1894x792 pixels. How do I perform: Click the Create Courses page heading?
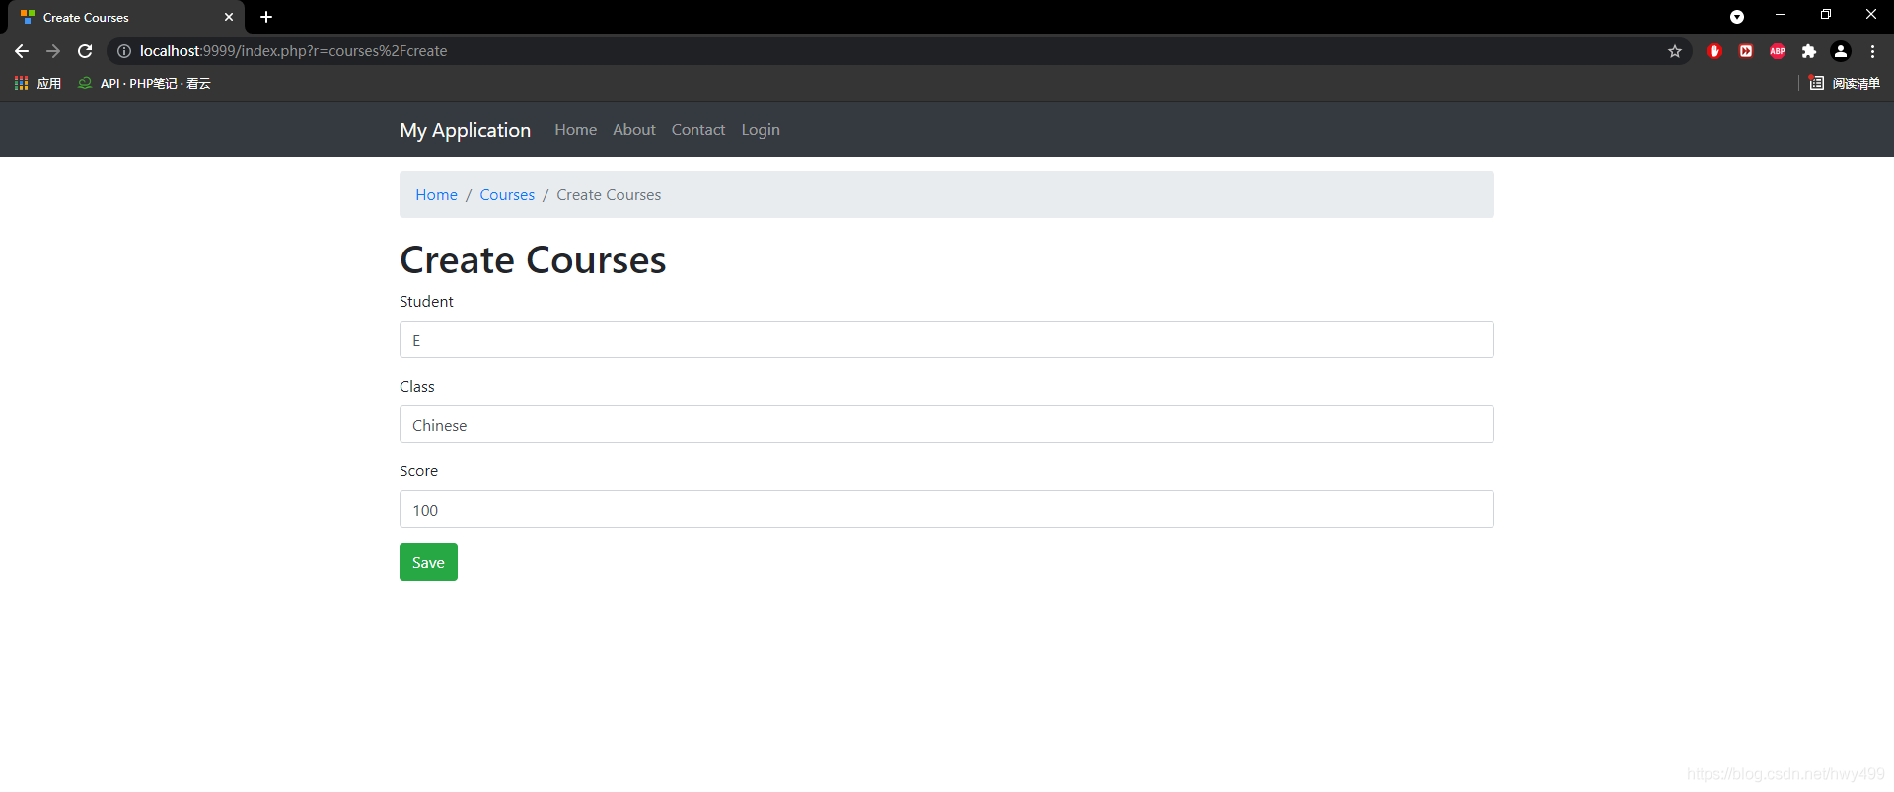click(533, 260)
